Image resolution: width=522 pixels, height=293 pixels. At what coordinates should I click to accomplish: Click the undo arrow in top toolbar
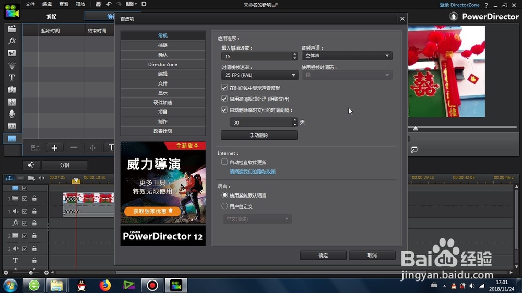(x=109, y=4)
